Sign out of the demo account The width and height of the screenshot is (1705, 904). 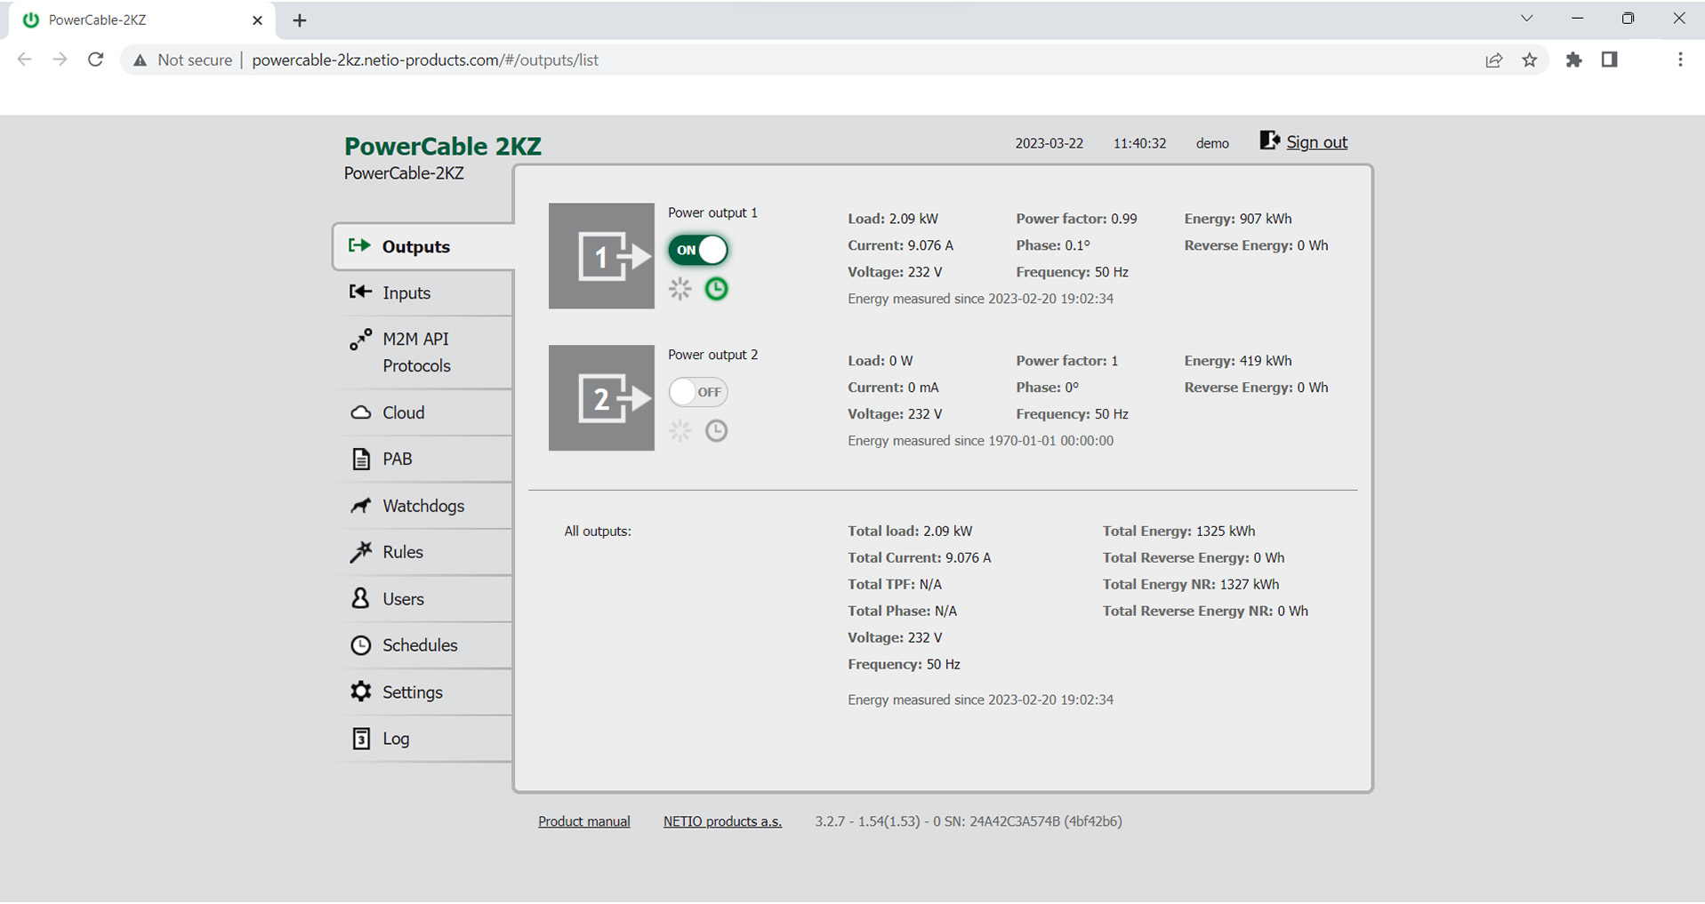[1315, 142]
